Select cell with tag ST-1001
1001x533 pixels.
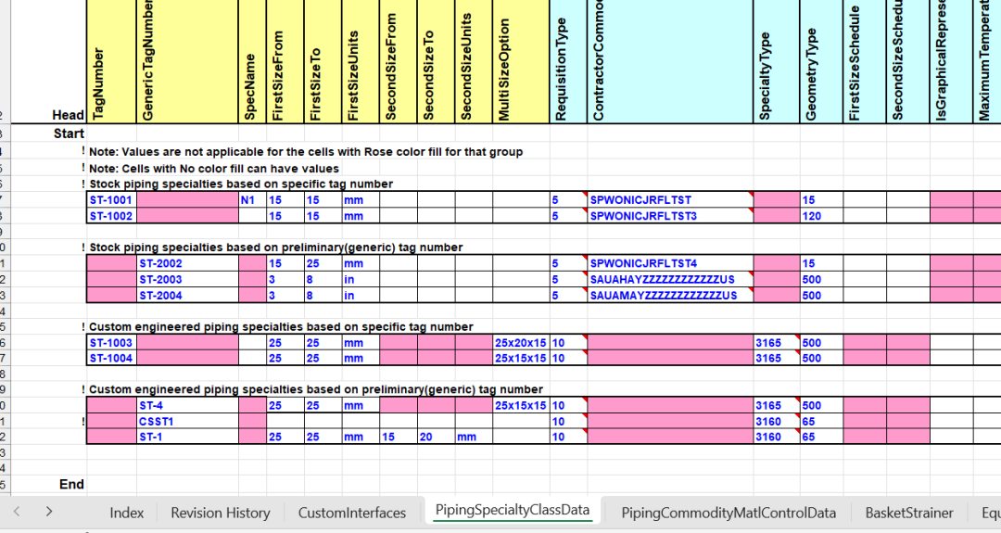(111, 200)
